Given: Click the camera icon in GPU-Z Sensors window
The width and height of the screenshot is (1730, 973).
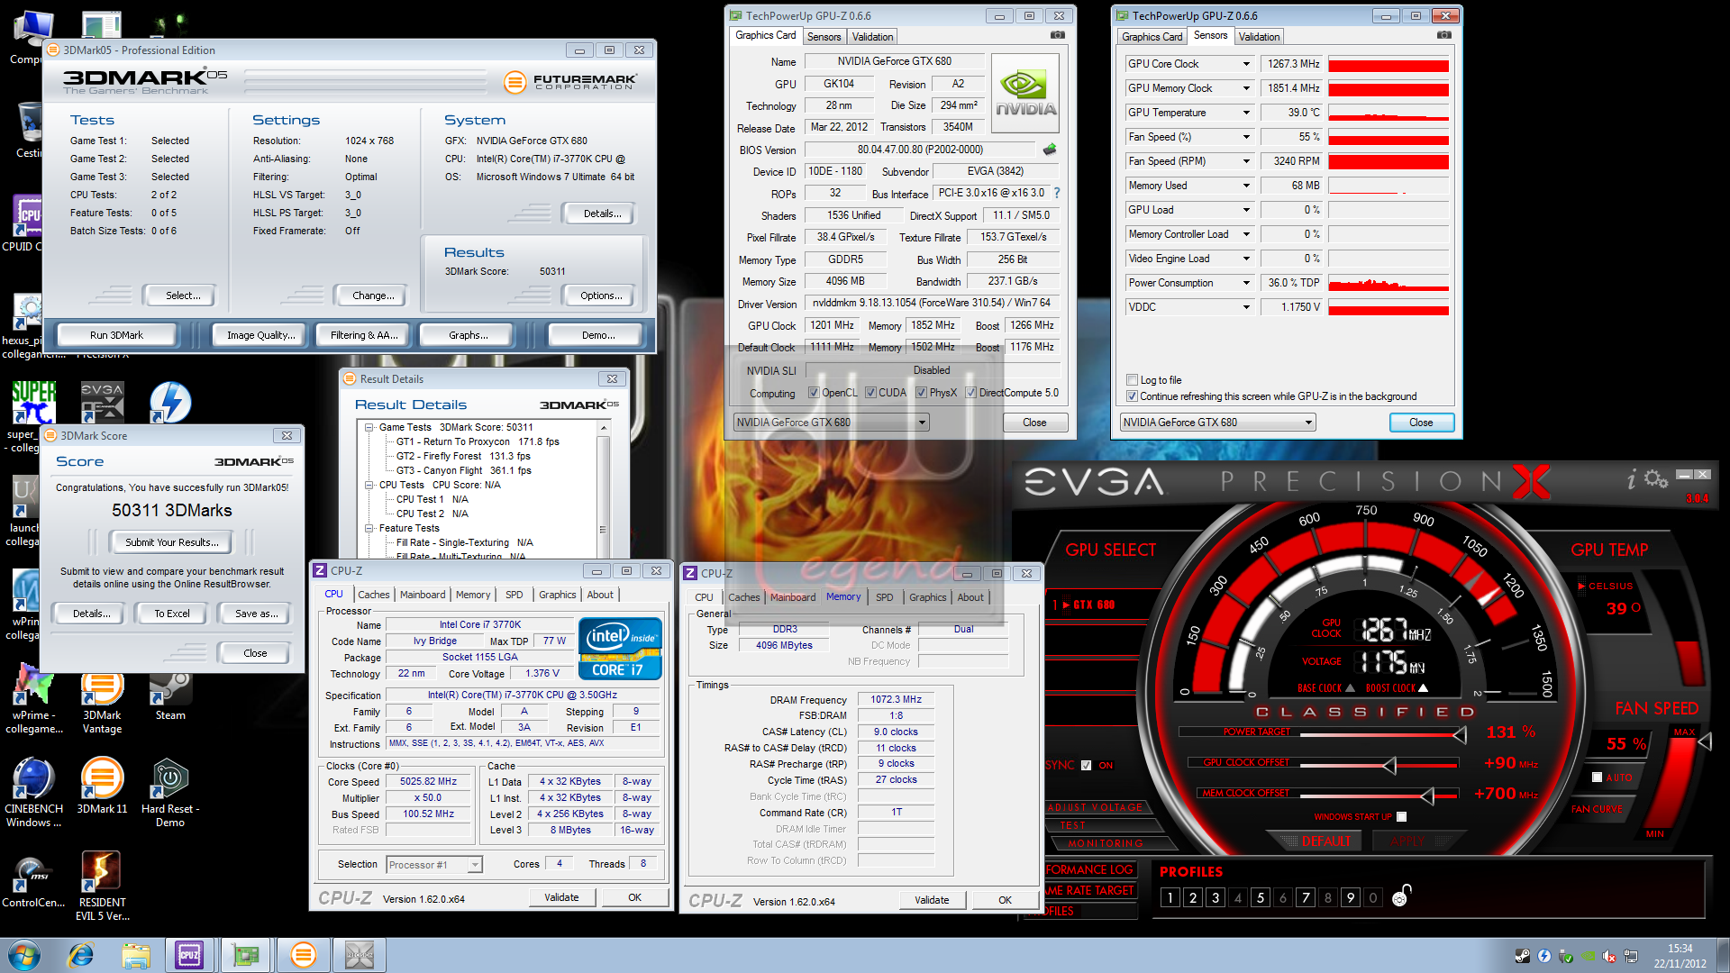Looking at the screenshot, I should coord(1444,35).
